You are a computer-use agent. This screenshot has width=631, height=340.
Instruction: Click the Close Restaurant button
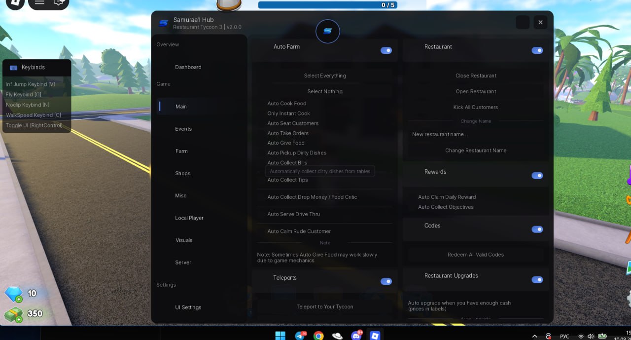[x=476, y=76]
